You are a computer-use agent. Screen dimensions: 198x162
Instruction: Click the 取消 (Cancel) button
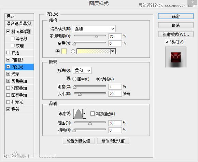coord(176,25)
